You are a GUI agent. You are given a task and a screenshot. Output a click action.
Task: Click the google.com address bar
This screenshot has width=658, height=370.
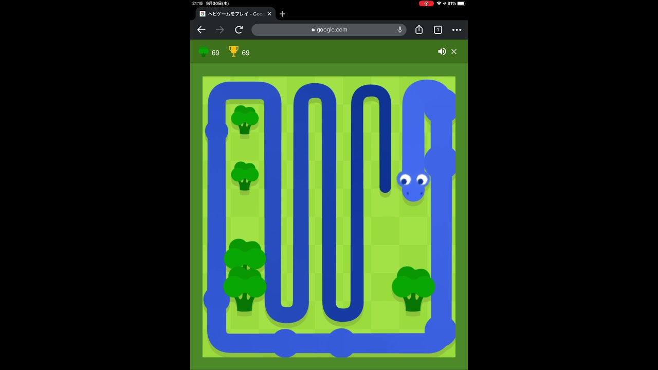[x=329, y=30]
